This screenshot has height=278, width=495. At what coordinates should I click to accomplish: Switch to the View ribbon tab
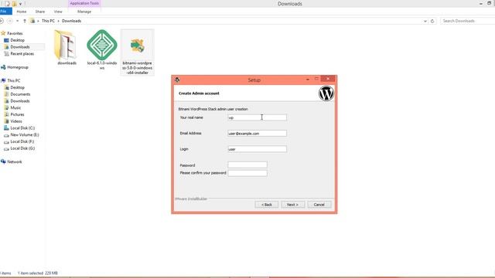[58, 12]
